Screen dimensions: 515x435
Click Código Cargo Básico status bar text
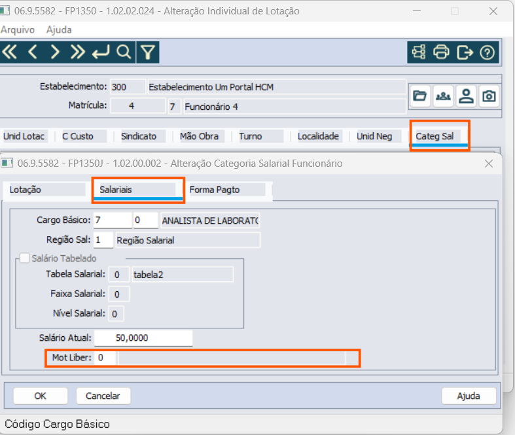pyautogui.click(x=57, y=424)
